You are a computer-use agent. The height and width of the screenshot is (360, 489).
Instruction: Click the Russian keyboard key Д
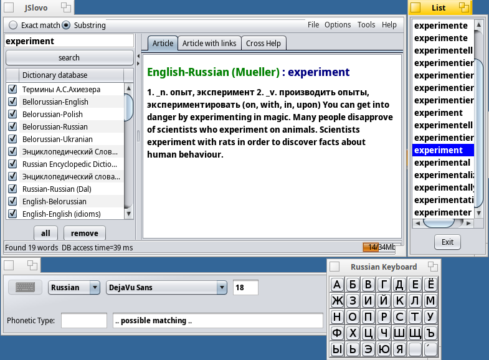pos(399,285)
